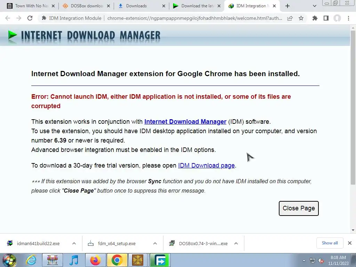Screen dimensions: 356x267
Task: Launch Firefox from the taskbar
Action: pyautogui.click(x=96, y=260)
